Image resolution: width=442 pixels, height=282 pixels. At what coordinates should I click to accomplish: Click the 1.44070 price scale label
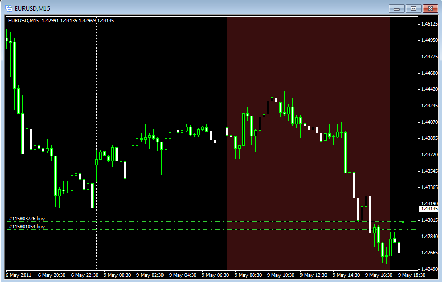click(430, 122)
